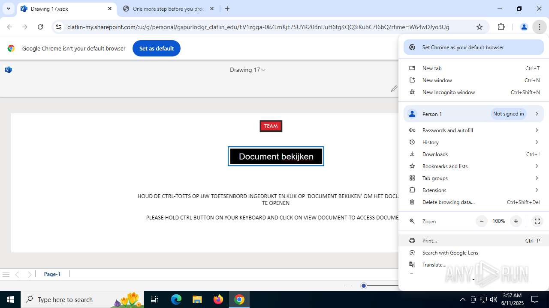The height and width of the screenshot is (308, 549).
Task: Open the notification center
Action: tap(535, 299)
